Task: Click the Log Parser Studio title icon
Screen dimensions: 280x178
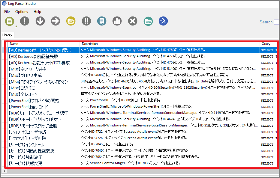Action: click(x=4, y=3)
